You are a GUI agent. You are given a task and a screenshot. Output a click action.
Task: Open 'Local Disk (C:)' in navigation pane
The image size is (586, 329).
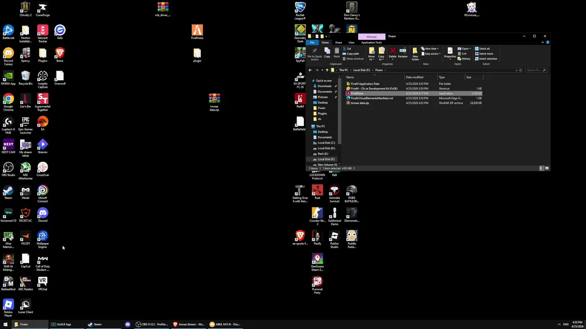pyautogui.click(x=326, y=143)
